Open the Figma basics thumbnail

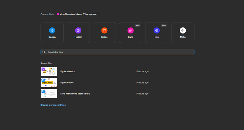click(x=49, y=83)
